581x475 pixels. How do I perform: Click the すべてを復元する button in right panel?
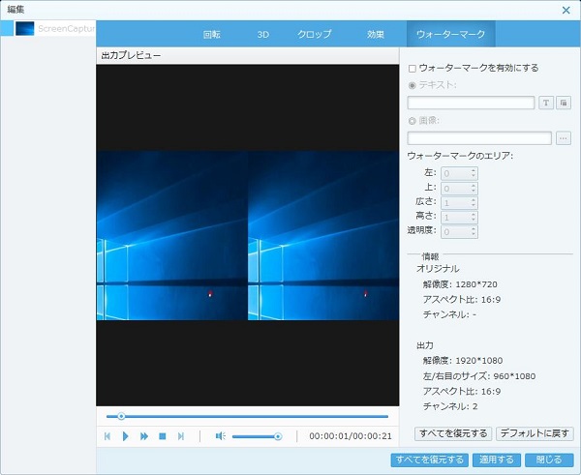tap(453, 433)
